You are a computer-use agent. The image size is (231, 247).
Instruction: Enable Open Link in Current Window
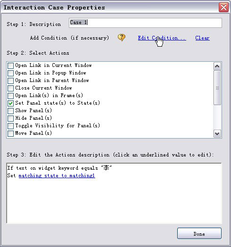(10, 66)
